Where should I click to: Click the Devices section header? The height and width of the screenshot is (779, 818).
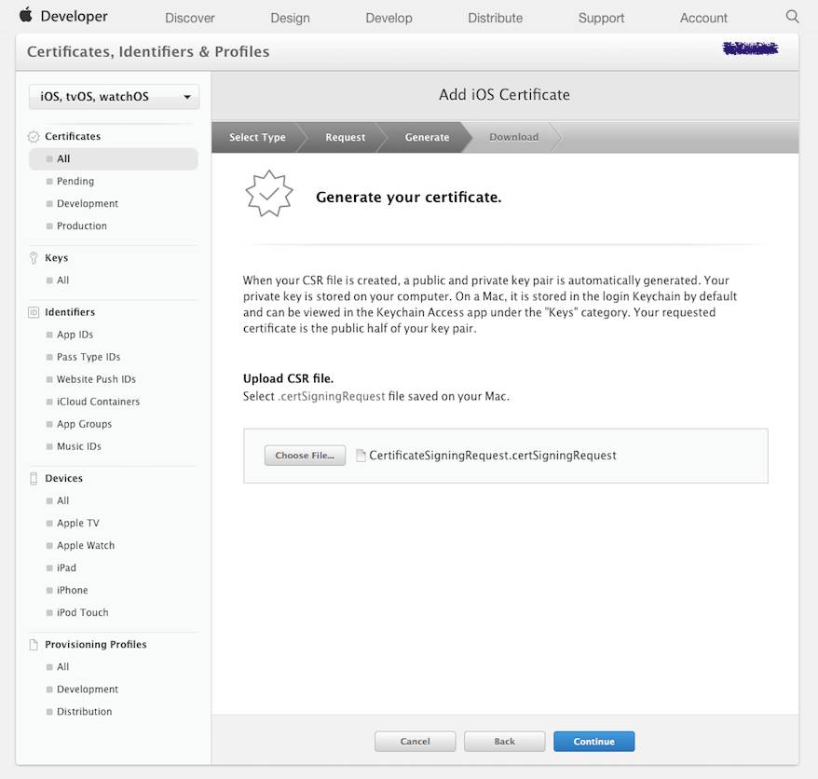click(x=63, y=478)
